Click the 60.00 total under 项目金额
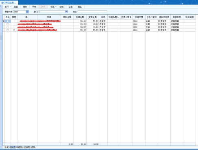The height and width of the screenshot is (150, 198). tap(83, 144)
